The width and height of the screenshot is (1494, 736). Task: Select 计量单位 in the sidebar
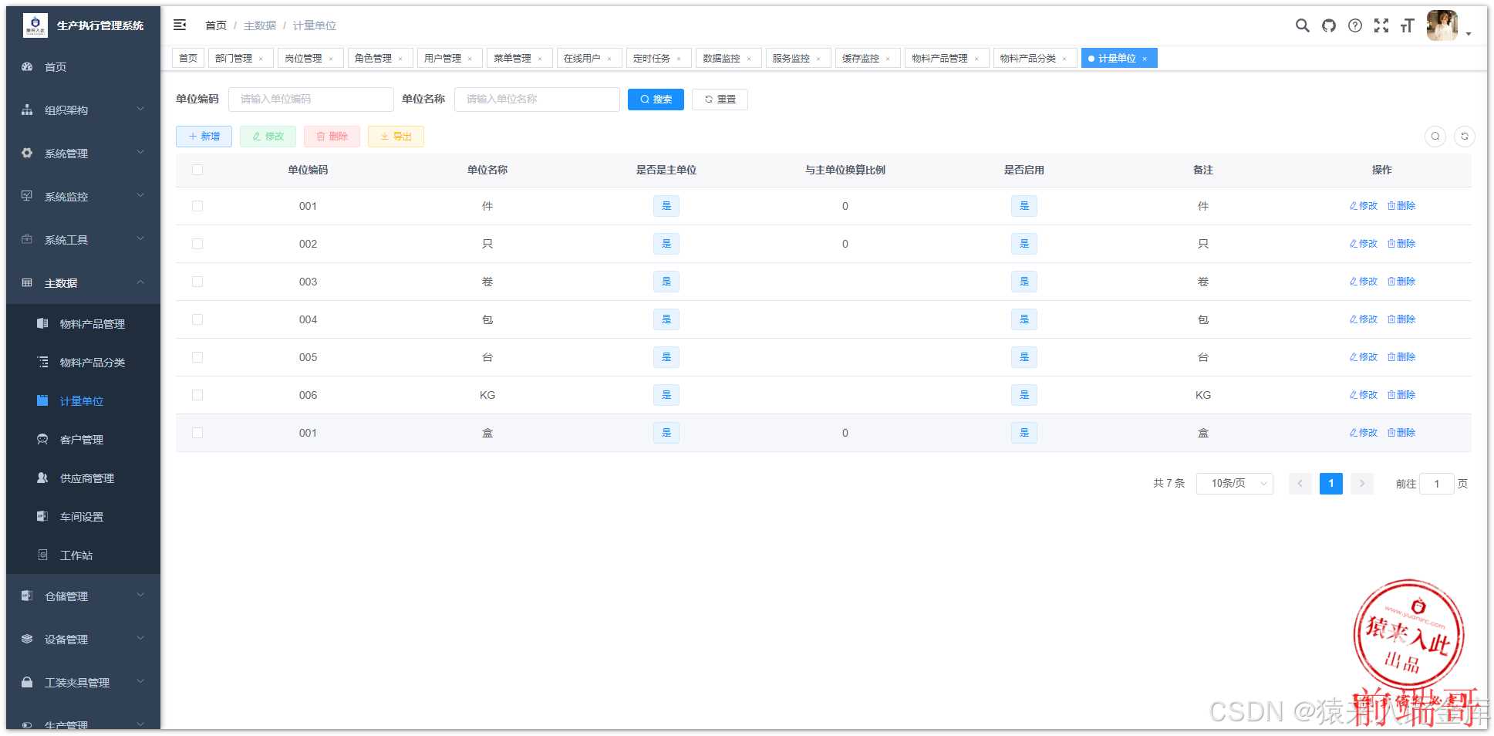pos(83,401)
